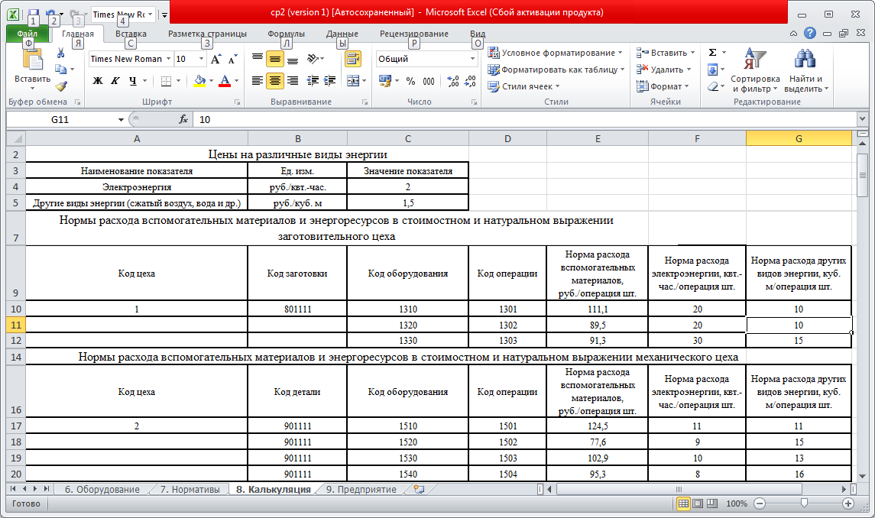Click the decrease indent icon

coord(313,81)
